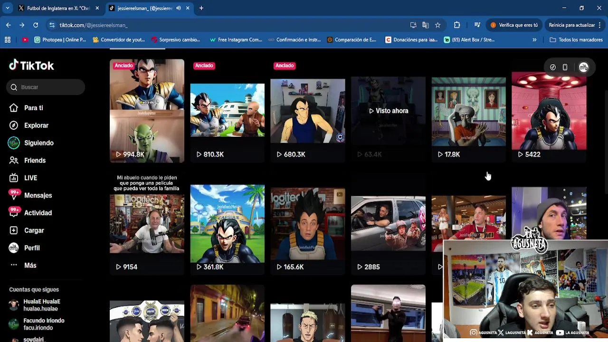
Task: Mute the TikTok tab audio icon
Action: point(179,8)
